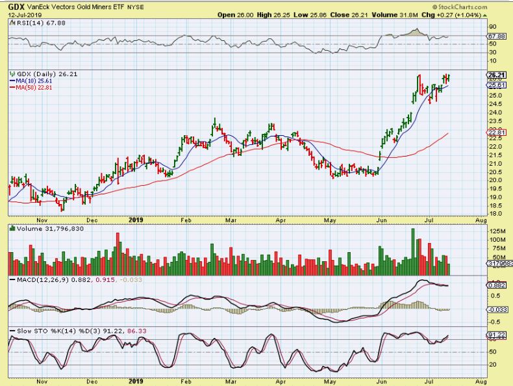
Task: Click the RSI(14) 67.88 legend text
Action: pyautogui.click(x=41, y=23)
